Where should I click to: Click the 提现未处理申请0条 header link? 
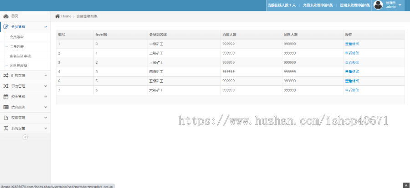coord(355,5)
